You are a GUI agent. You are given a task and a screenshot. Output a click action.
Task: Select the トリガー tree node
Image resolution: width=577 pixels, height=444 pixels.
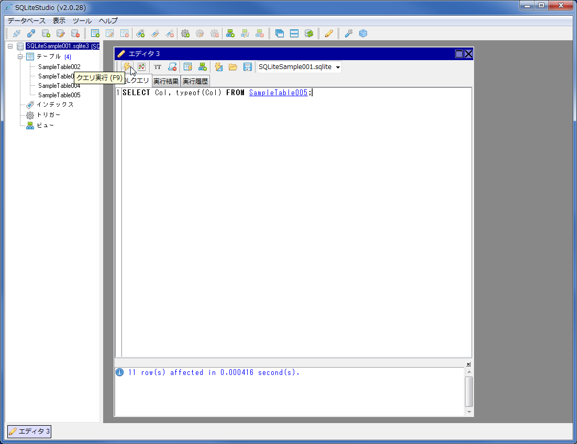49,115
